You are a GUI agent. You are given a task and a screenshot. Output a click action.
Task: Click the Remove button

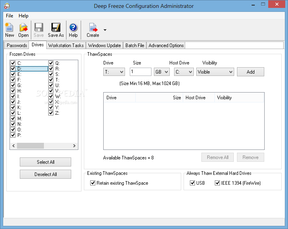(250, 157)
